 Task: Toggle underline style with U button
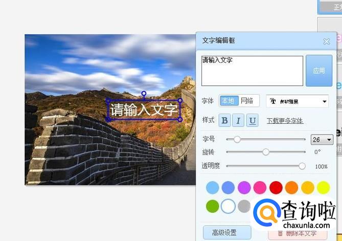tap(253, 120)
